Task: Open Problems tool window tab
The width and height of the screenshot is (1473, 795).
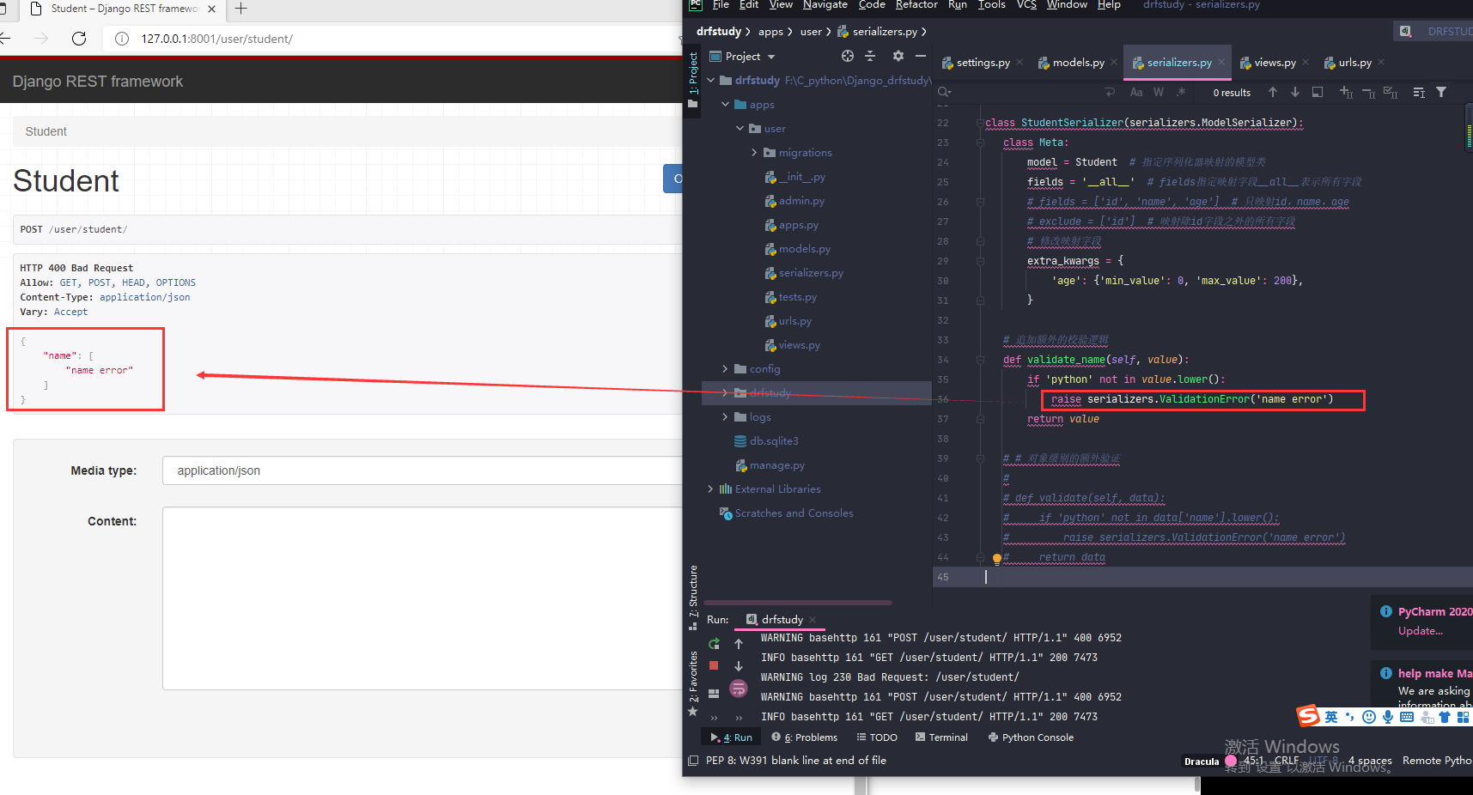Action: (x=805, y=737)
